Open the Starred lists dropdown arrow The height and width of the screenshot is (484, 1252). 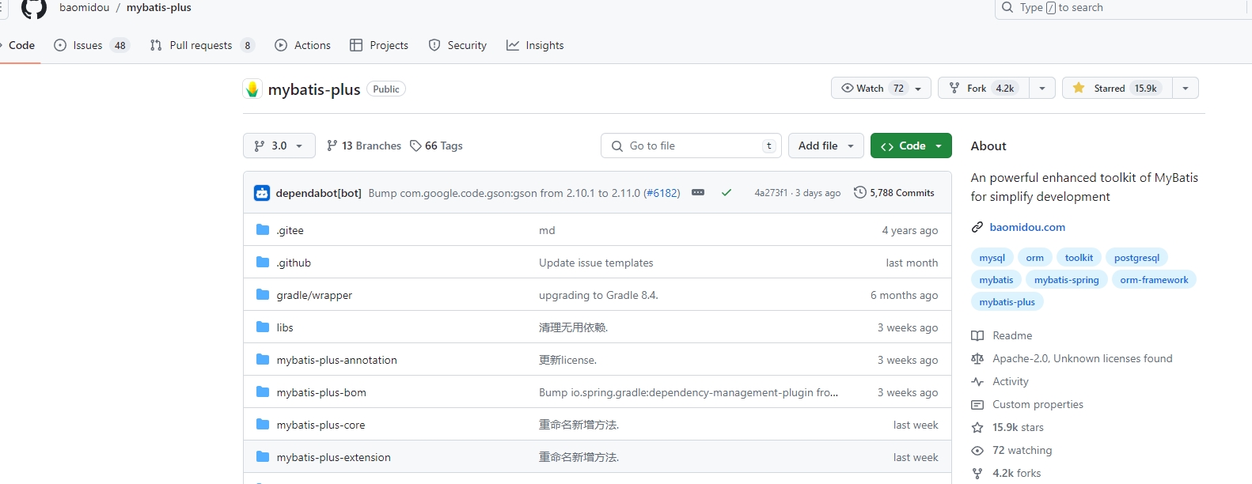[1186, 88]
